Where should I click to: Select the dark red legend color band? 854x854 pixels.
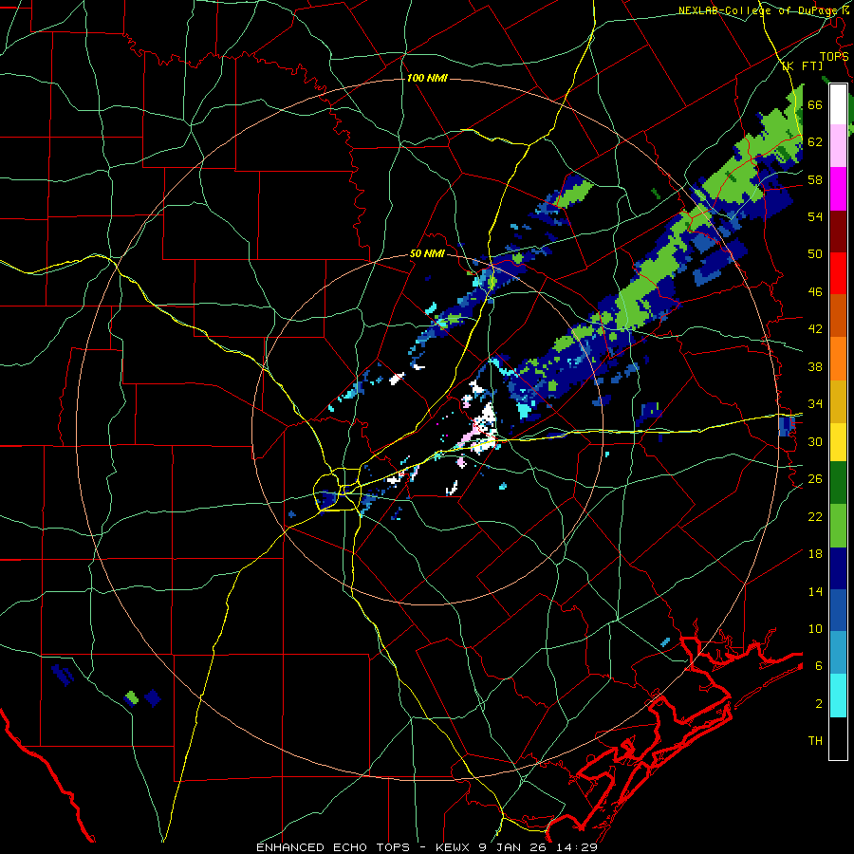[838, 232]
